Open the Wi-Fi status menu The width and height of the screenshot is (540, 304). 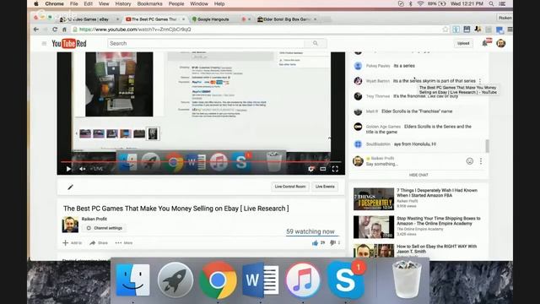click(x=420, y=3)
